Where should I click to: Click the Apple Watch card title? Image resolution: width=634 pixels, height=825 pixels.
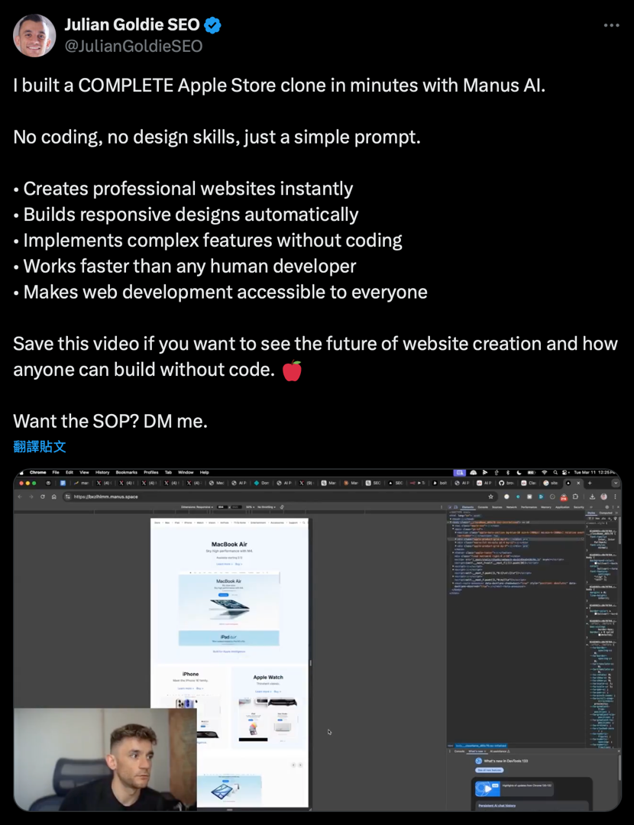(x=268, y=677)
